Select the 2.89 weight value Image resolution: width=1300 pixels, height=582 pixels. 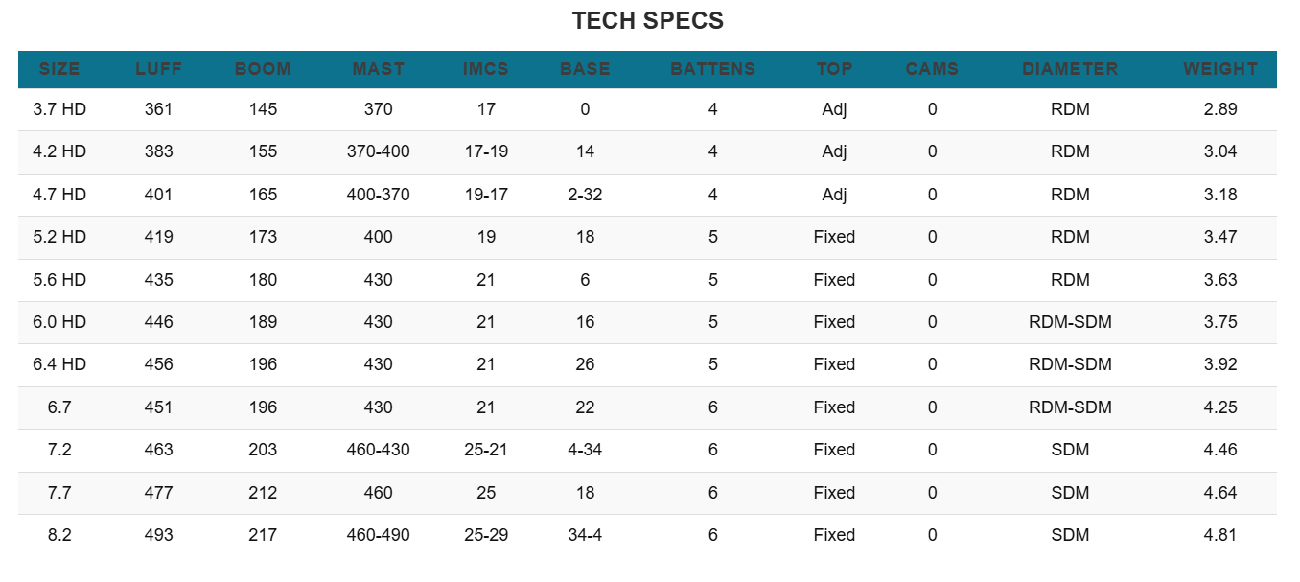1219,109
